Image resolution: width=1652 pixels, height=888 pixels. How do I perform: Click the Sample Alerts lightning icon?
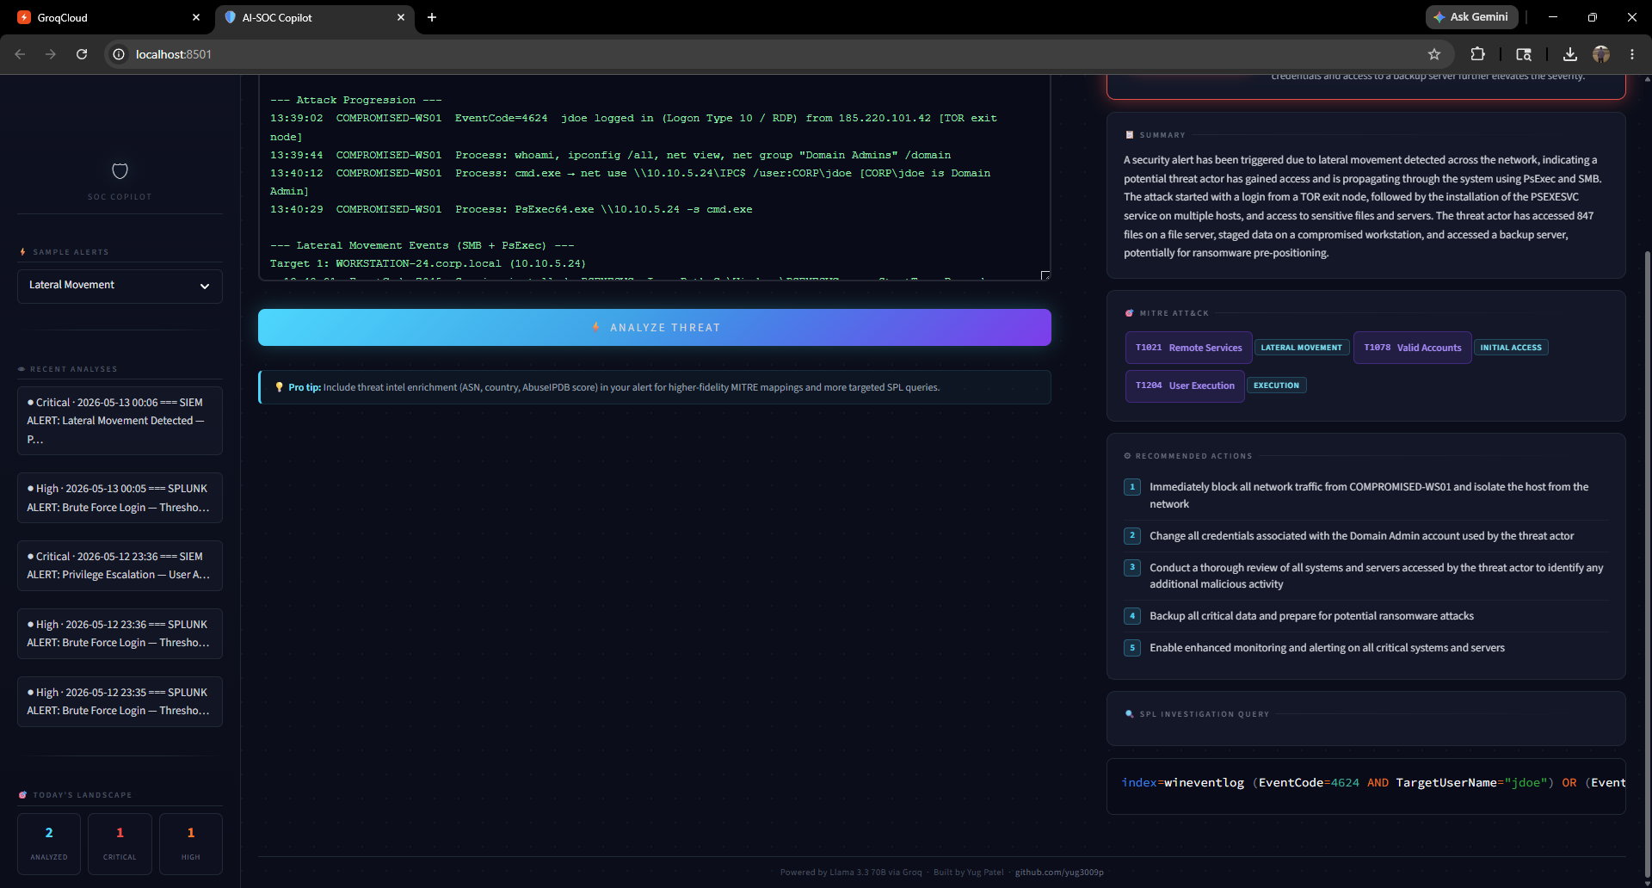(x=22, y=252)
